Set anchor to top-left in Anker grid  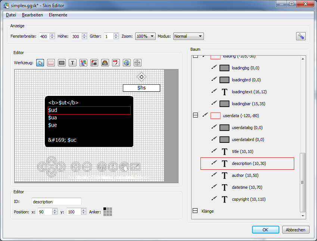(105, 209)
